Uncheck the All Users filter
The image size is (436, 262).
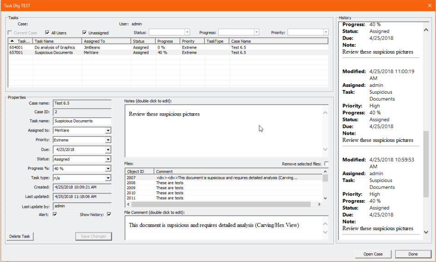(47, 32)
